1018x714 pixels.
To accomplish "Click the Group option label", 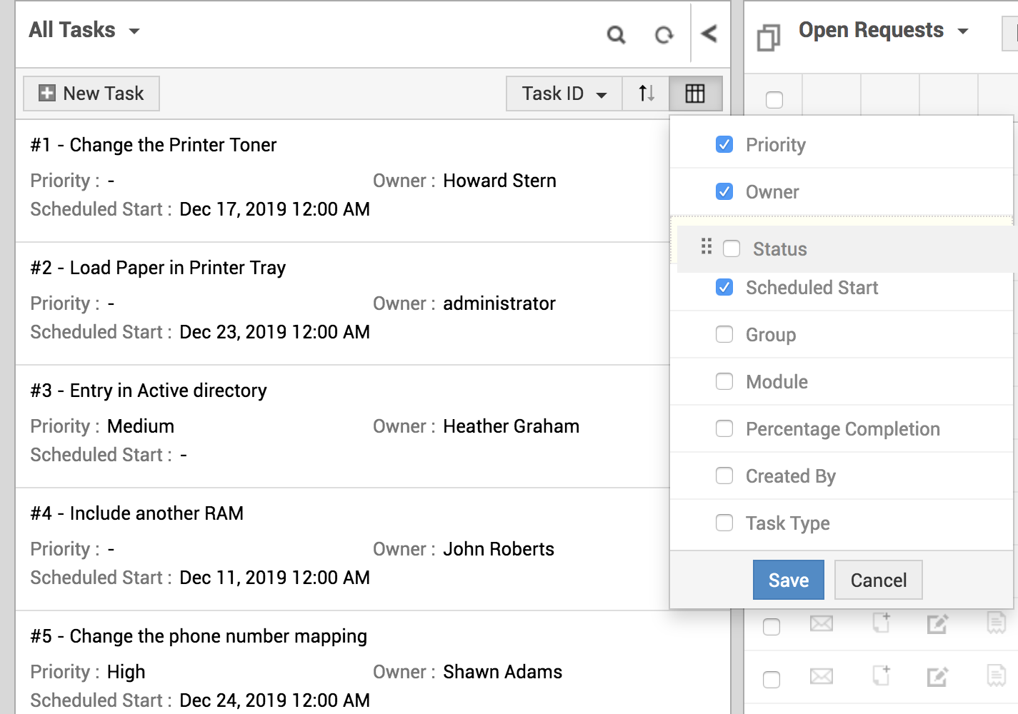I will [x=771, y=335].
